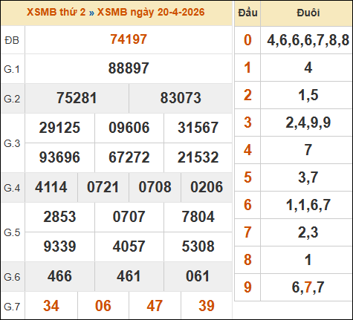Click G.6 number 461
This screenshot has width=353, height=320.
129,276
